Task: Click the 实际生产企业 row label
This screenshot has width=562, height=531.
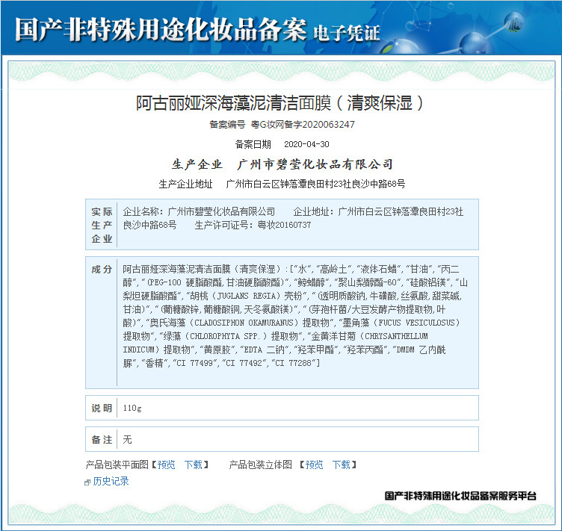Action: pos(102,225)
